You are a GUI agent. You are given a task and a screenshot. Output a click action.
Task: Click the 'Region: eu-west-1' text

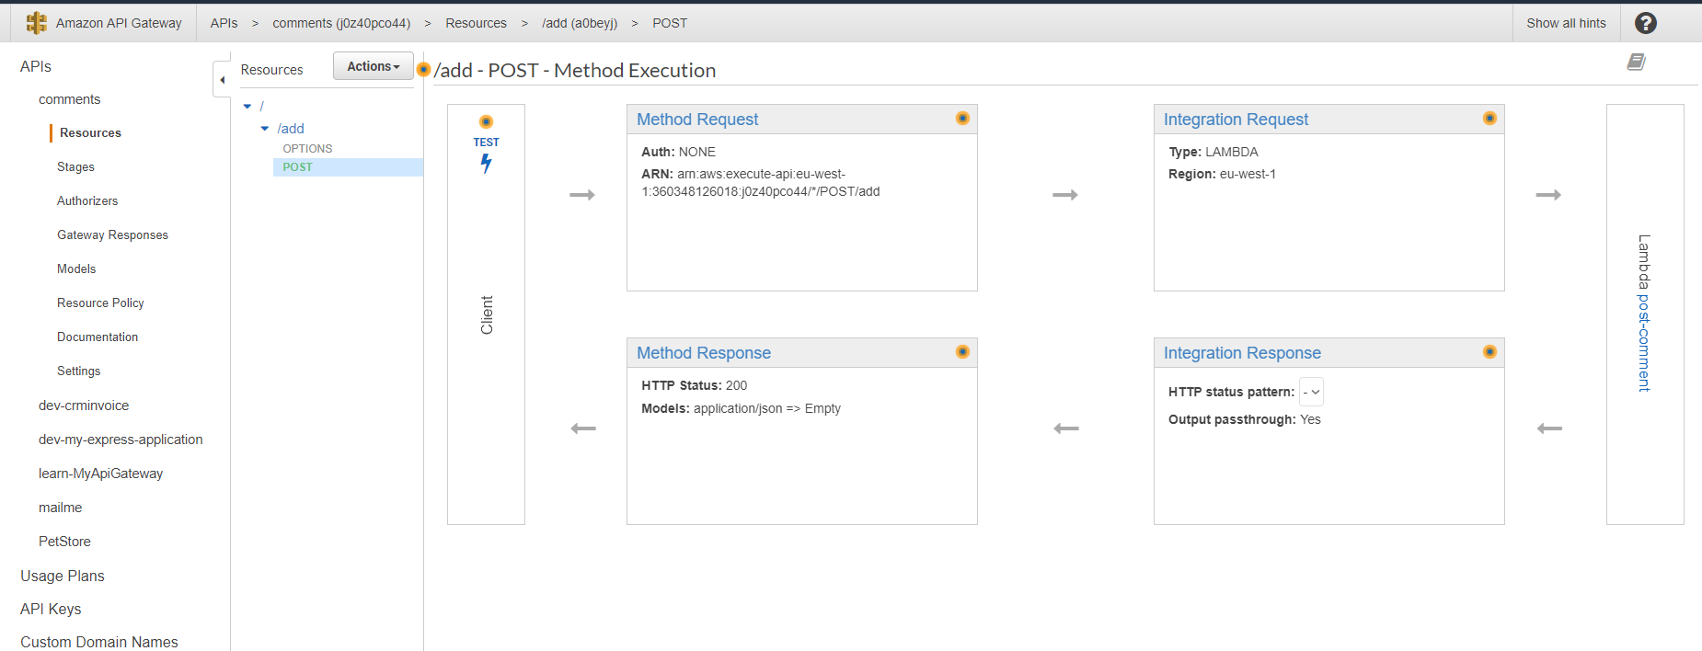(1222, 174)
